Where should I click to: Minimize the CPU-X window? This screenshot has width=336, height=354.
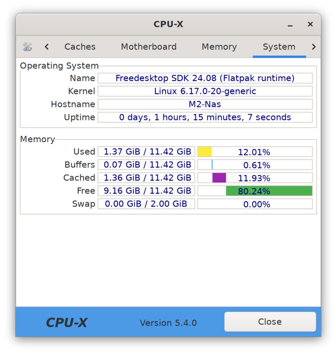pos(290,24)
